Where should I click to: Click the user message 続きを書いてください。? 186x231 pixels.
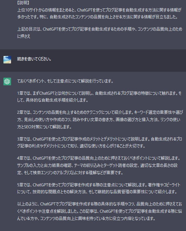point(34,59)
